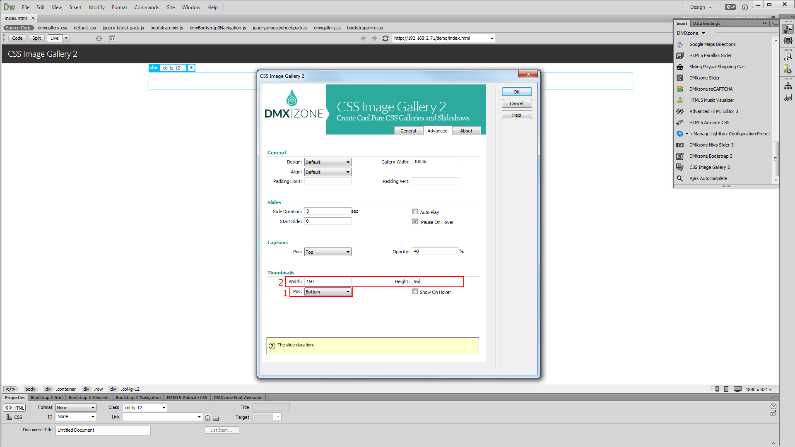Click the Insert panel vertical scrollbar

coord(776,159)
